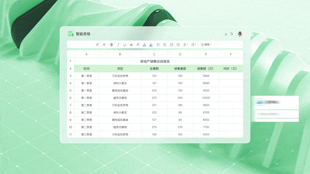Screen dimensions: 310x174
Task: Click the cell with value 6708
Action: (206, 113)
